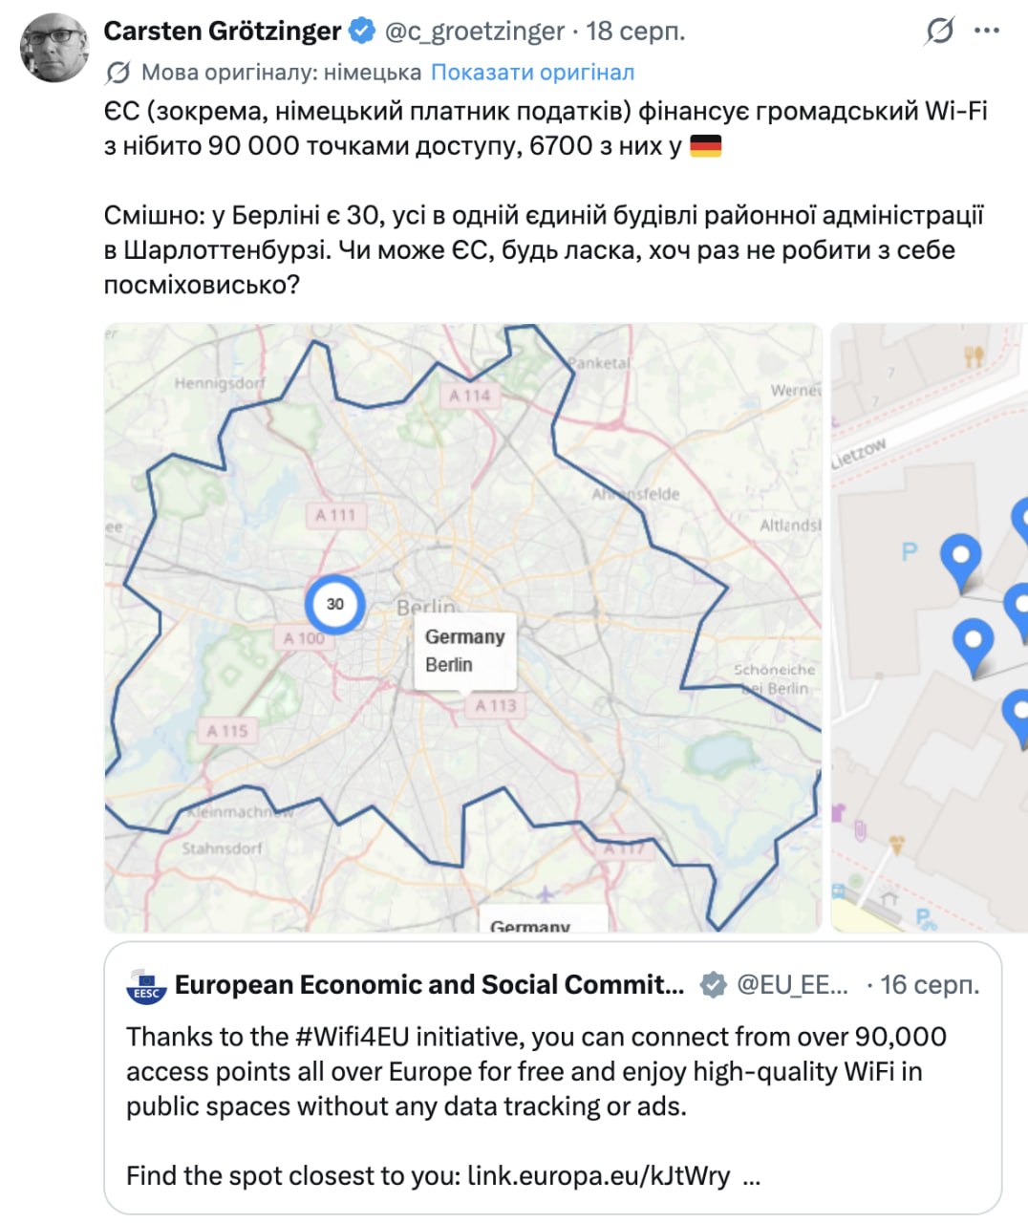Click the A 114 road label on map
Screen dimensions: 1028x1223
point(469,396)
